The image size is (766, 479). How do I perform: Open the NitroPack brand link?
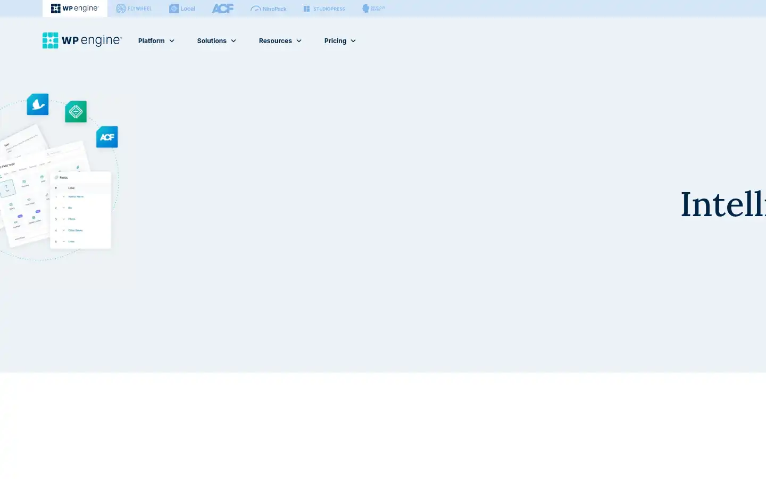[x=269, y=9]
